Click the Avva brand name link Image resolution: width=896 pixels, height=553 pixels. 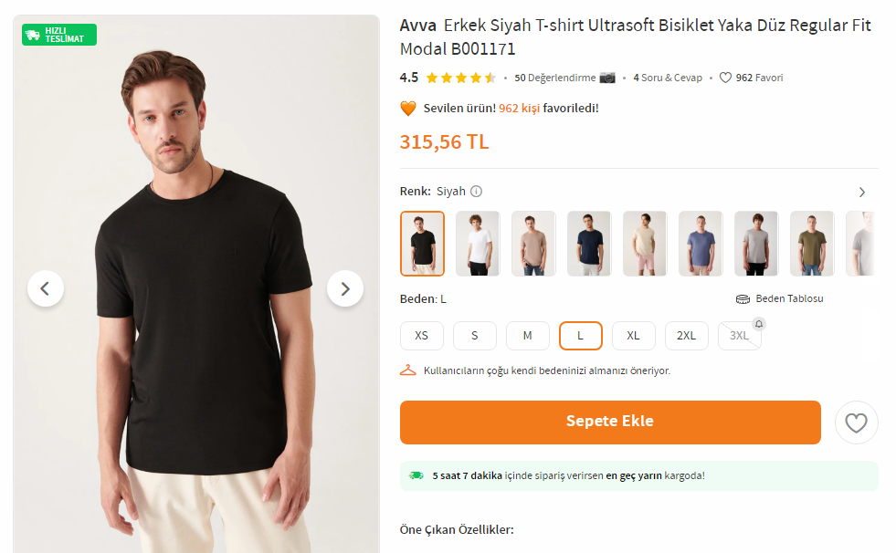(417, 25)
